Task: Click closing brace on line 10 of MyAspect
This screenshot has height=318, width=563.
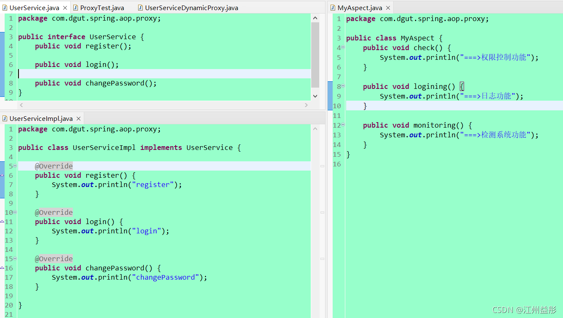Action: (x=365, y=106)
